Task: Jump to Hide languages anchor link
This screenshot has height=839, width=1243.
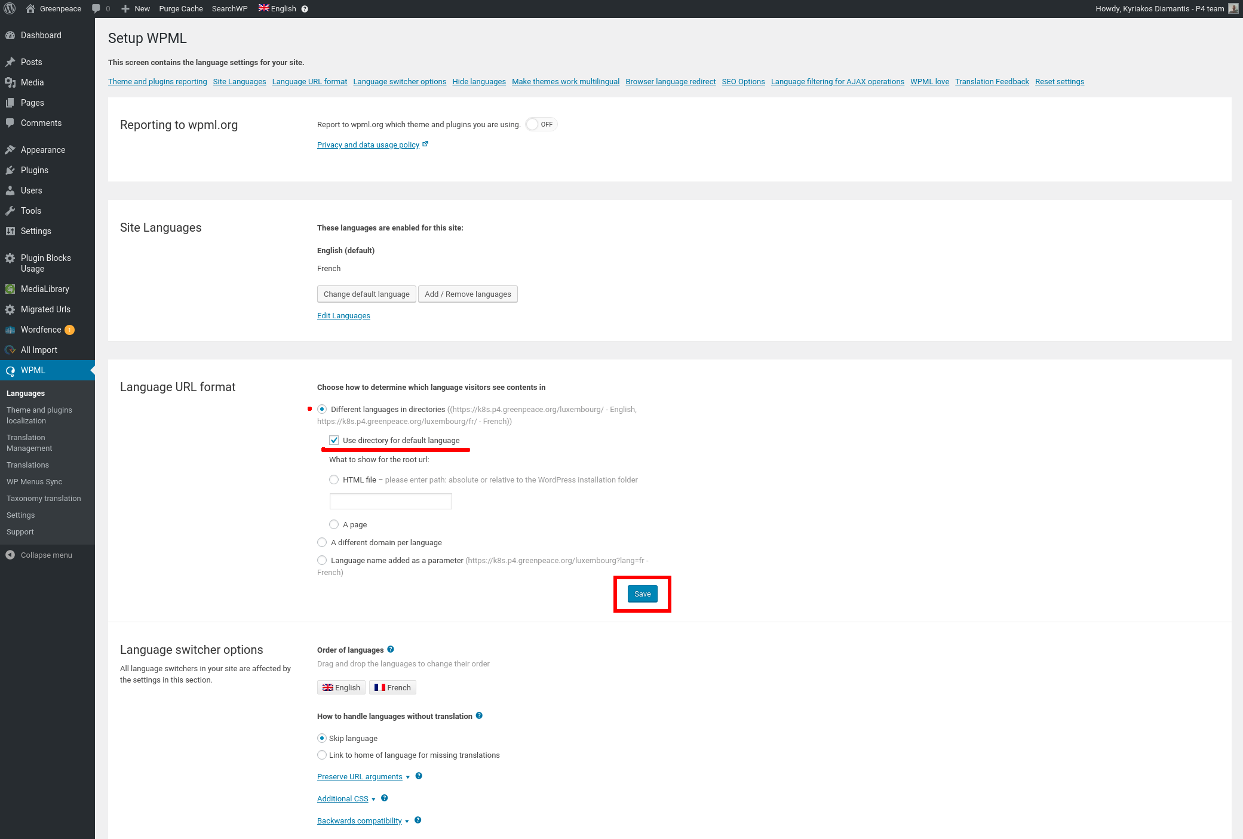Action: [479, 81]
